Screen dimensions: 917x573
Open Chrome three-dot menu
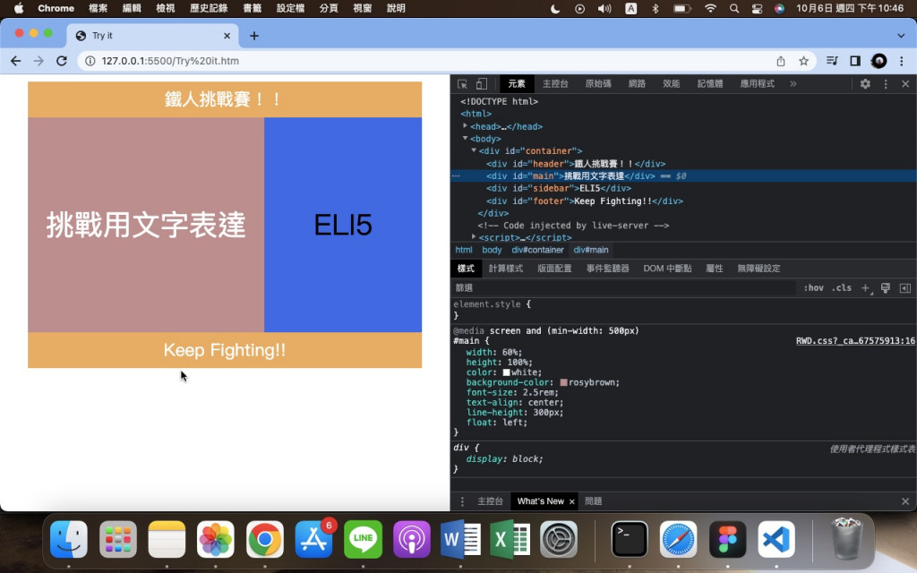901,61
